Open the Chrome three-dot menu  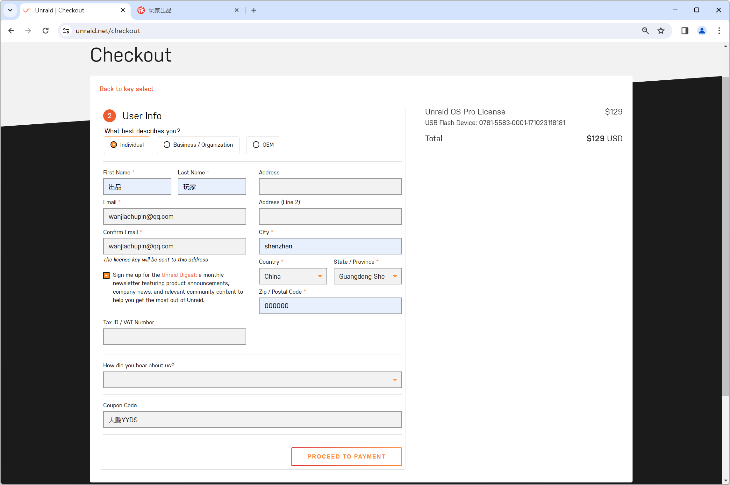point(719,31)
